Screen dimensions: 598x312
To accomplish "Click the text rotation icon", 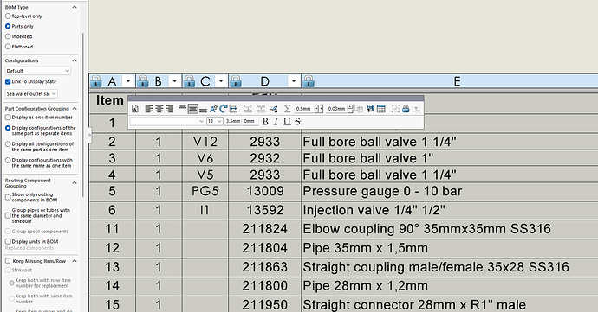I will (224, 109).
